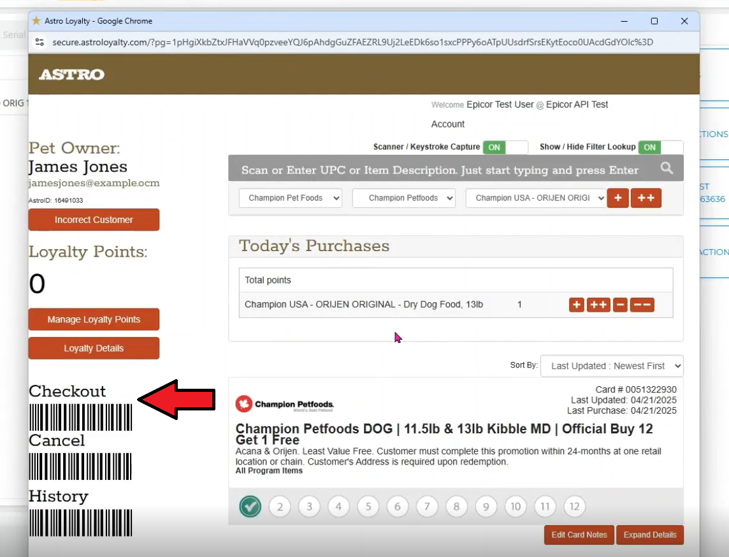This screenshot has height=557, width=729.
Task: Click the Checkout barcode
Action: pyautogui.click(x=80, y=417)
